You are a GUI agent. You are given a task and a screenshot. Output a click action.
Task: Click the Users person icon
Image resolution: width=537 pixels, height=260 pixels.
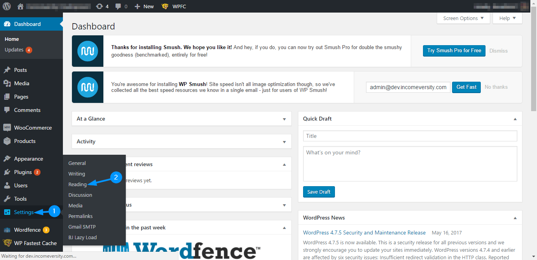7,185
